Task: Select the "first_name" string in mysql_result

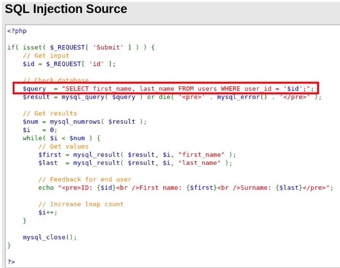Action: pyautogui.click(x=201, y=155)
